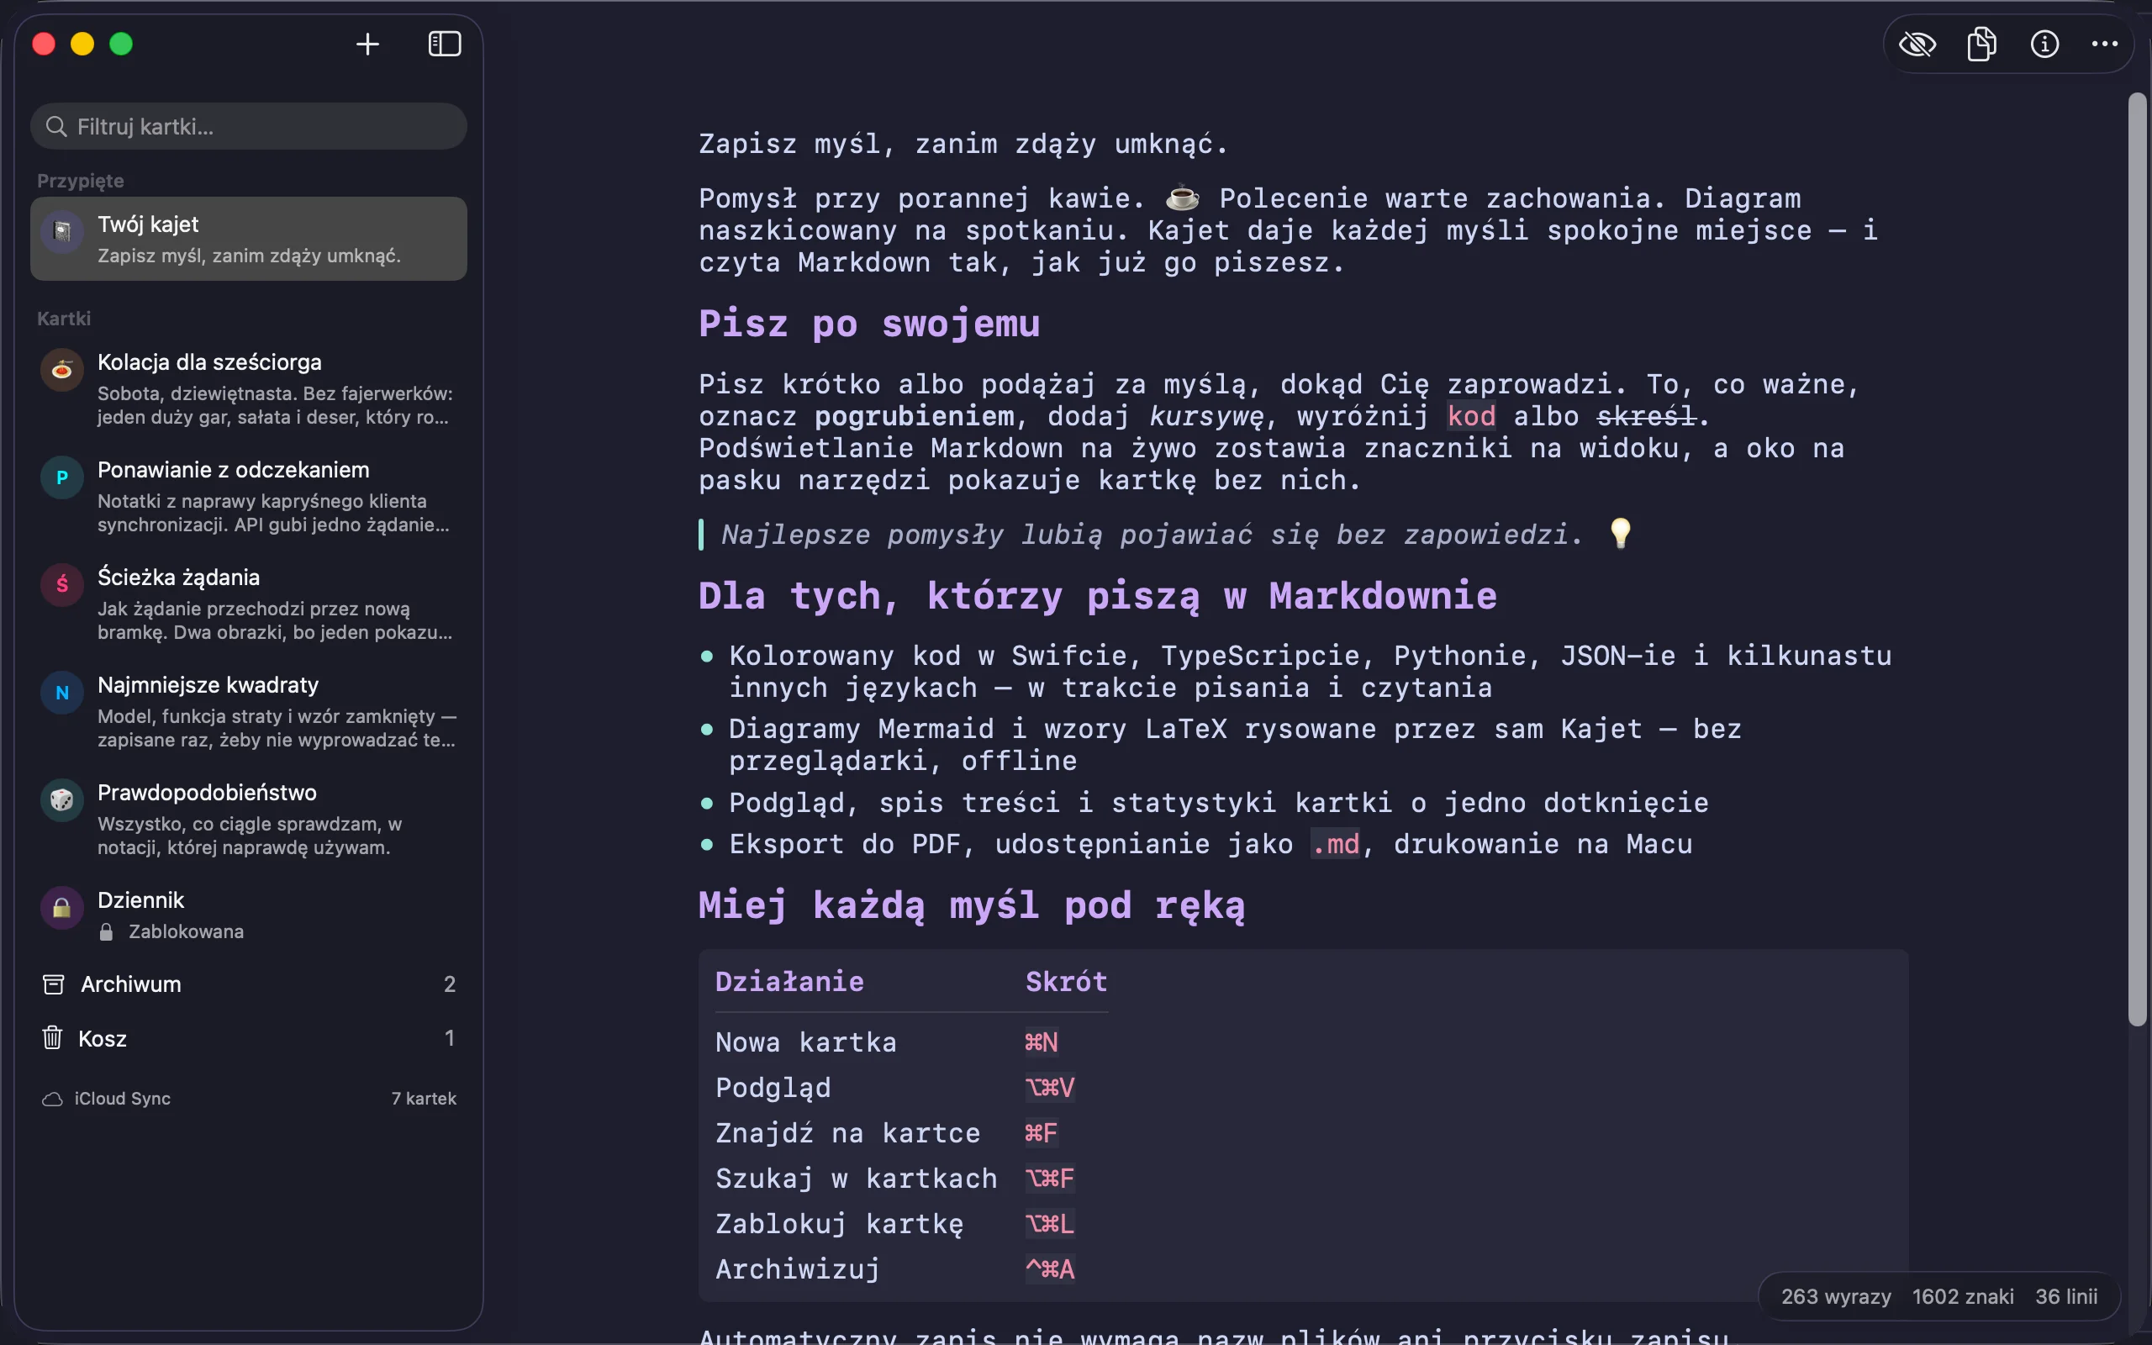The height and width of the screenshot is (1345, 2152).
Task: Select the pinned Twój kajet note
Action: [x=249, y=239]
